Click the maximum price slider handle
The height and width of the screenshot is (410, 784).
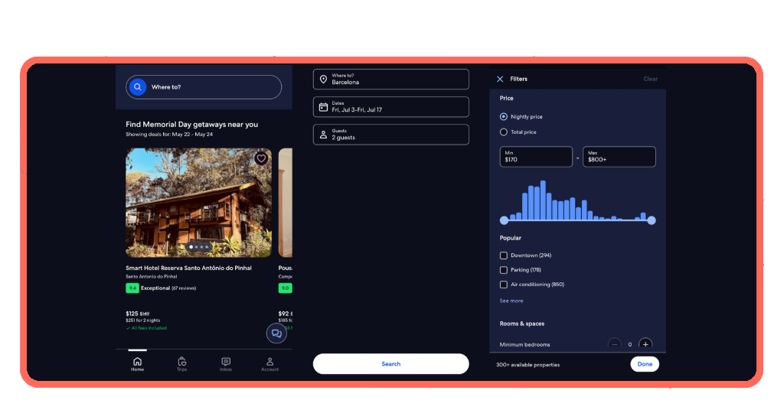click(651, 220)
